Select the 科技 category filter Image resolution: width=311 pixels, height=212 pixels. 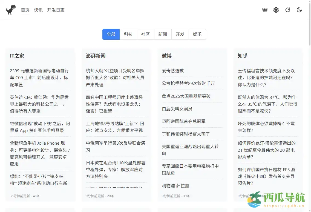[128, 34]
